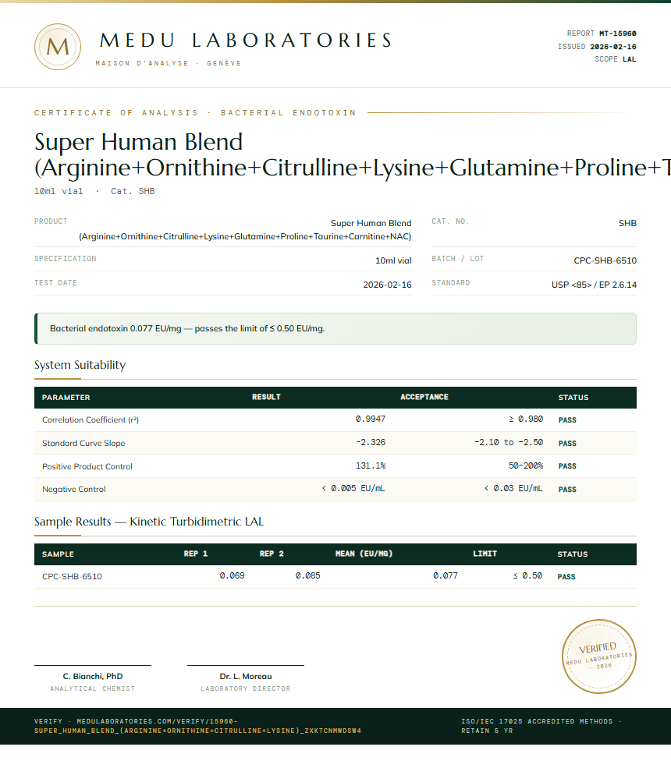The width and height of the screenshot is (671, 768).
Task: Click the limit value ≤ 0.50
Action: click(x=528, y=575)
